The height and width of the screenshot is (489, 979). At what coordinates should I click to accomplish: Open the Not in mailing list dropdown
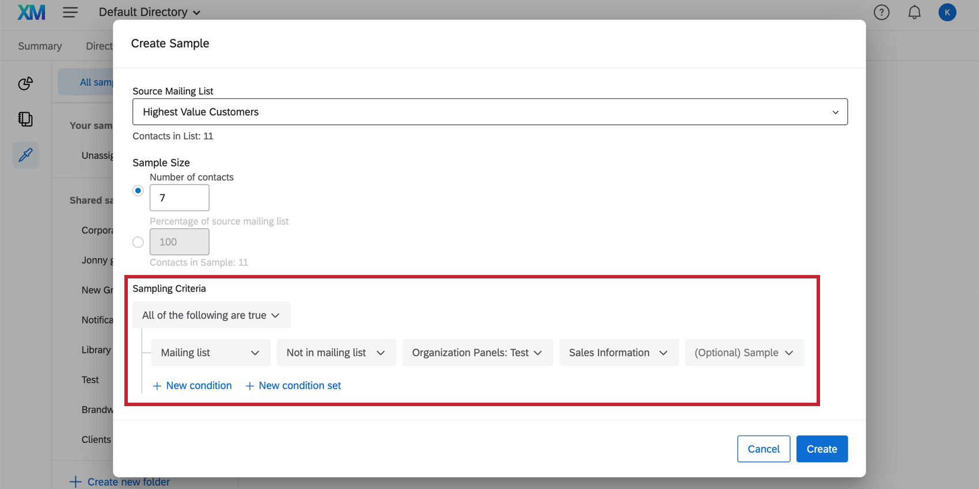point(336,353)
